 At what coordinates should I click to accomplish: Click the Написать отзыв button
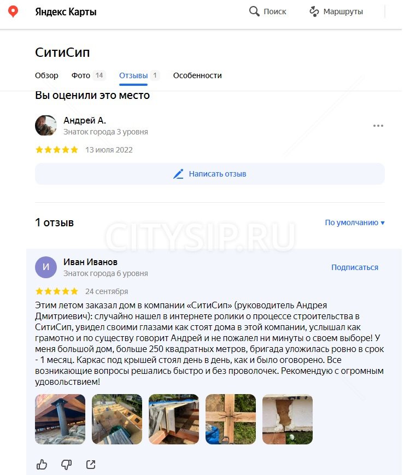pos(210,174)
